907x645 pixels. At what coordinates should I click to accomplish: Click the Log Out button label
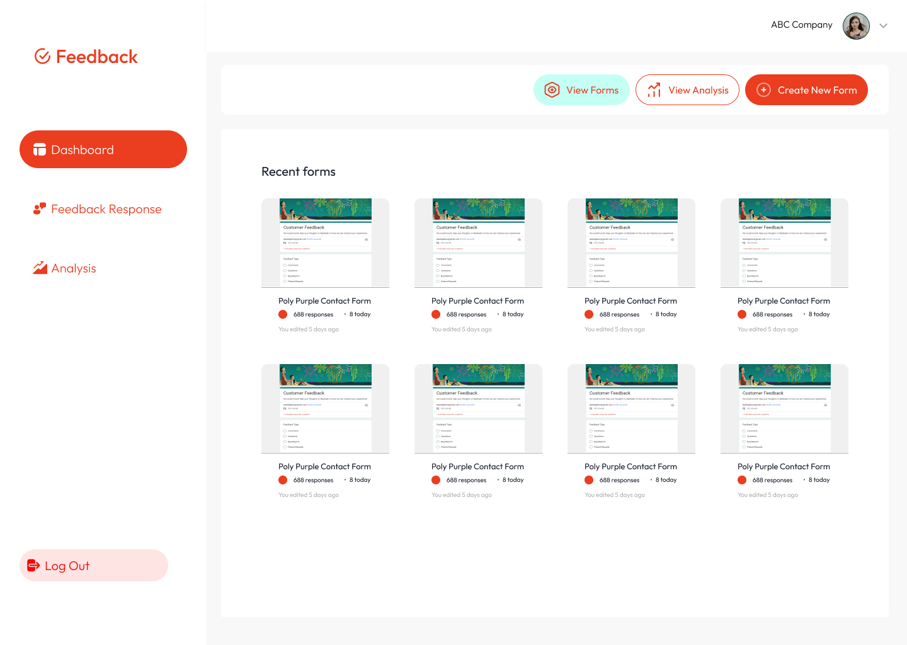(x=67, y=566)
